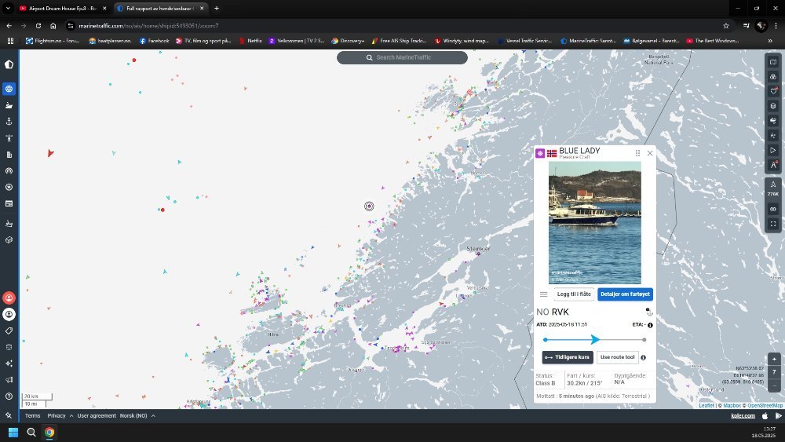Open Chrome from the Windows taskbar
The image size is (785, 442).
[x=49, y=432]
